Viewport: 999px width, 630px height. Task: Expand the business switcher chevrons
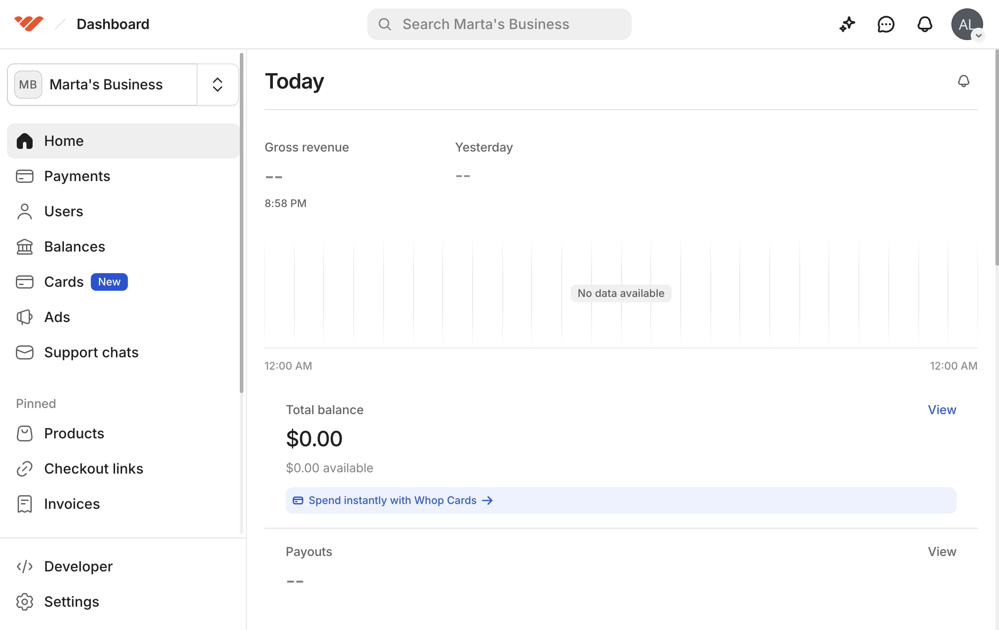pos(217,85)
